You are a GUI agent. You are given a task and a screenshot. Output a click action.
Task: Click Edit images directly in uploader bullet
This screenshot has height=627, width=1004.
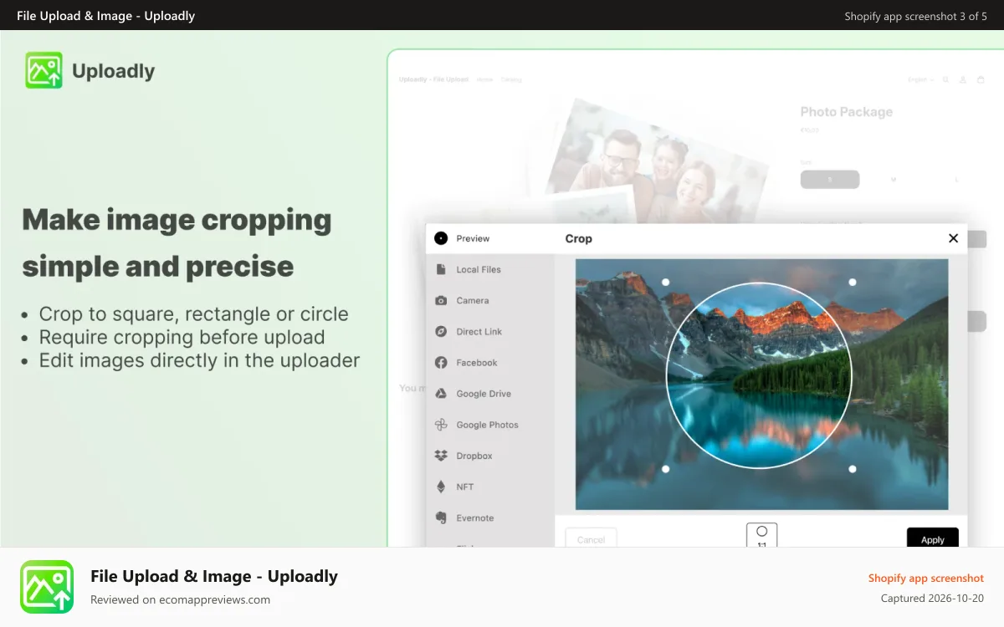pyautogui.click(x=199, y=360)
